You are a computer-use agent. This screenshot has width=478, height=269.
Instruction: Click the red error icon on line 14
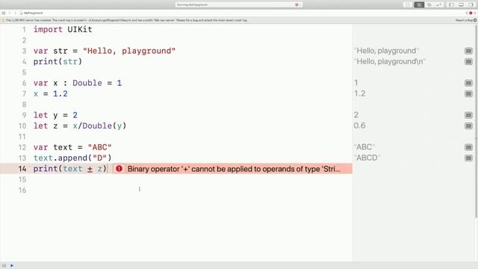(119, 169)
